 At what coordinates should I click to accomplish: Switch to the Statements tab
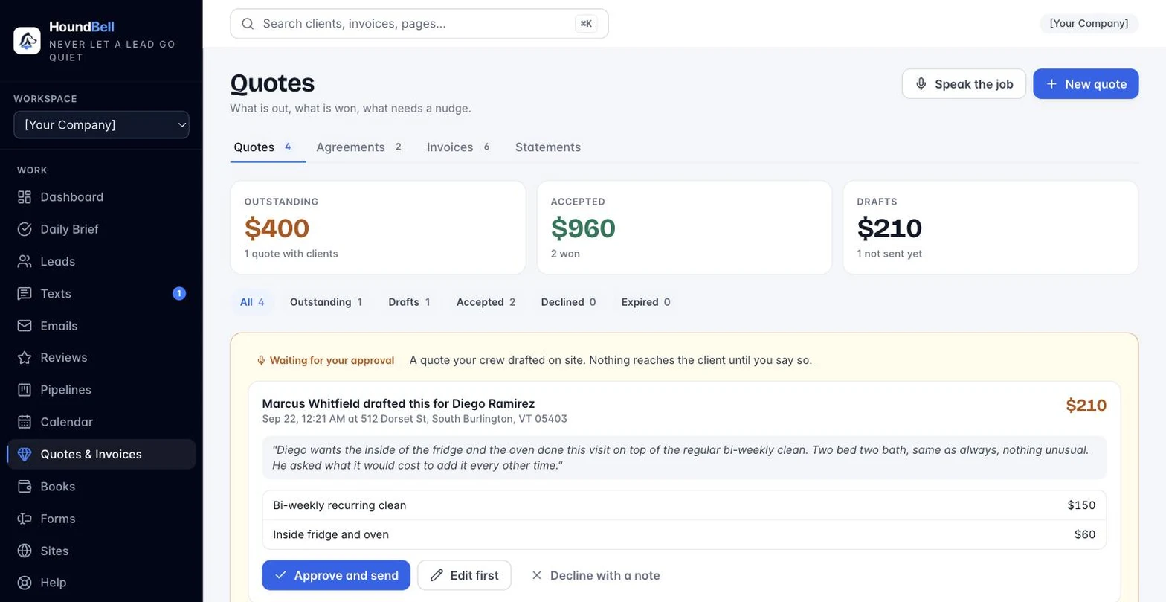[548, 147]
